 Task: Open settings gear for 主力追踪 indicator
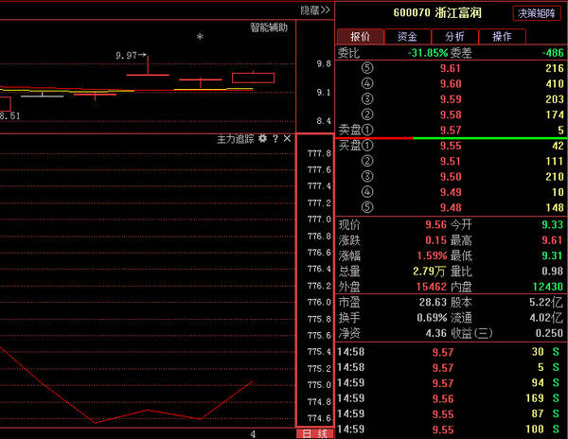(x=262, y=139)
